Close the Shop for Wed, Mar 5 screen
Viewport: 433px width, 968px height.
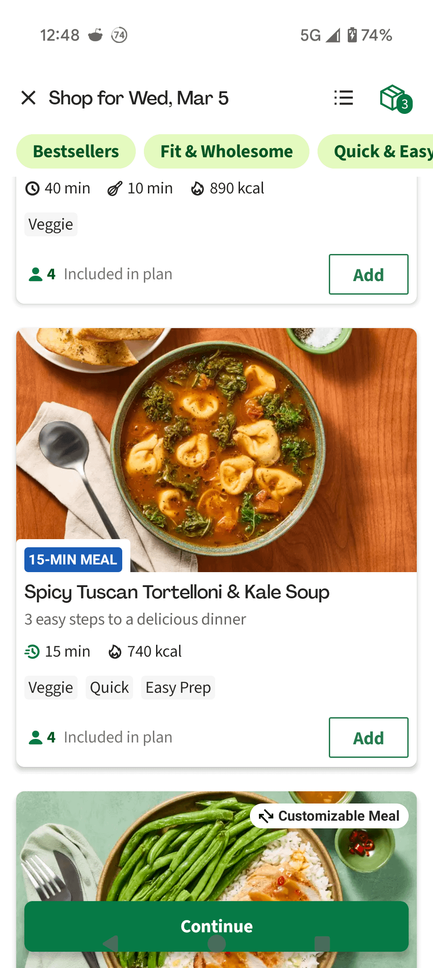tap(28, 98)
